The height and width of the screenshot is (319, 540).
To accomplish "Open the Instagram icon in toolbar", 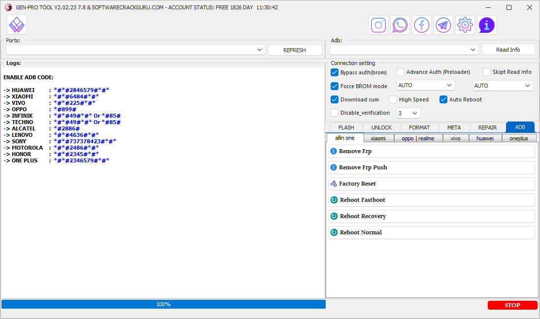I will [x=378, y=25].
